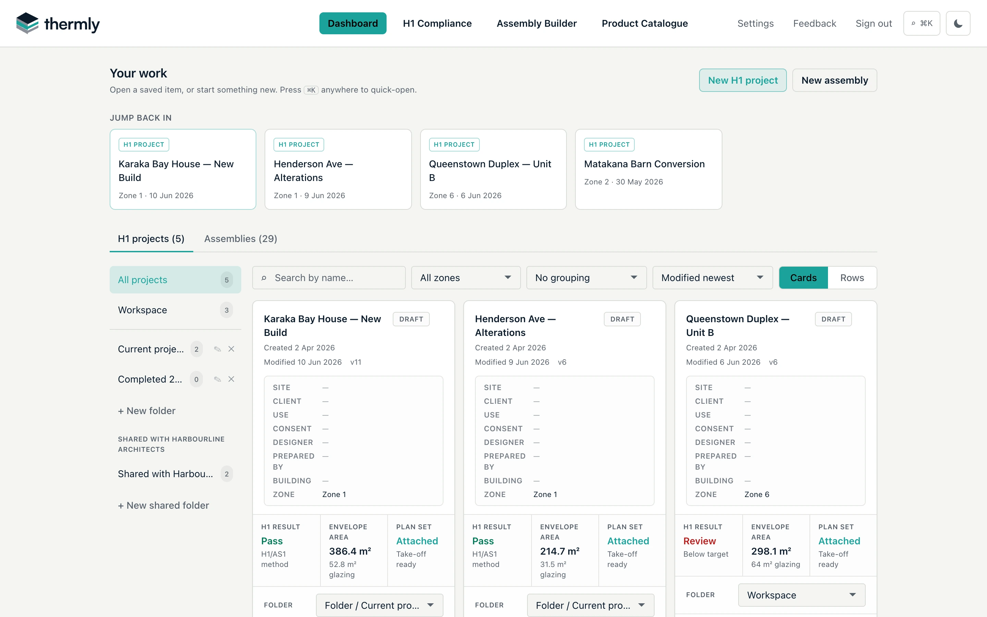Click 298.1 m² envelope area value
The width and height of the screenshot is (987, 617).
click(771, 551)
